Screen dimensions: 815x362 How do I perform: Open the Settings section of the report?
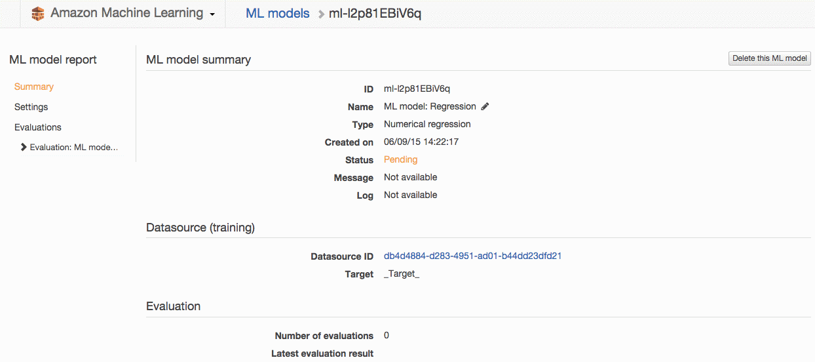click(x=31, y=107)
